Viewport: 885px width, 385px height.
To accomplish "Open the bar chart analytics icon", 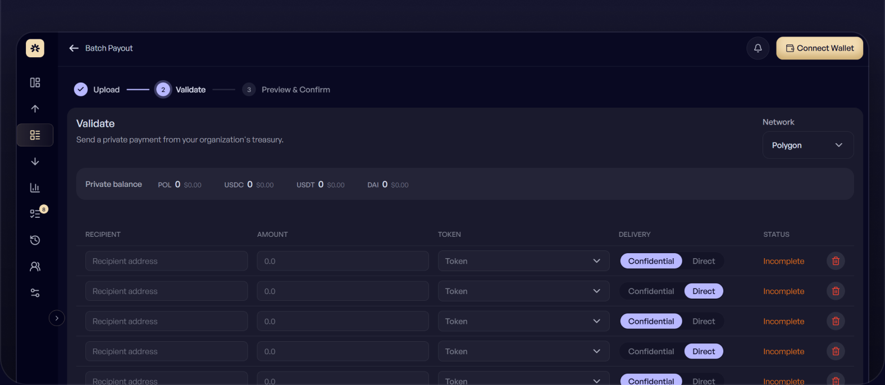I will click(35, 187).
